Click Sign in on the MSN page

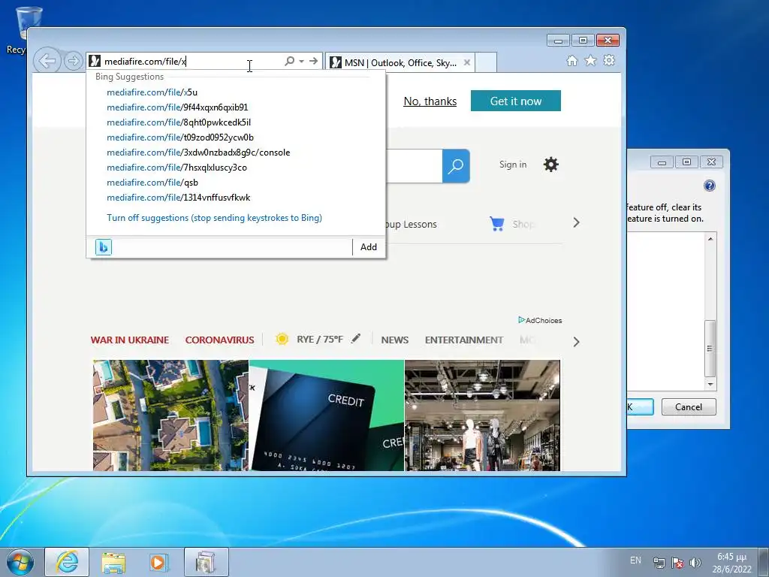[513, 165]
